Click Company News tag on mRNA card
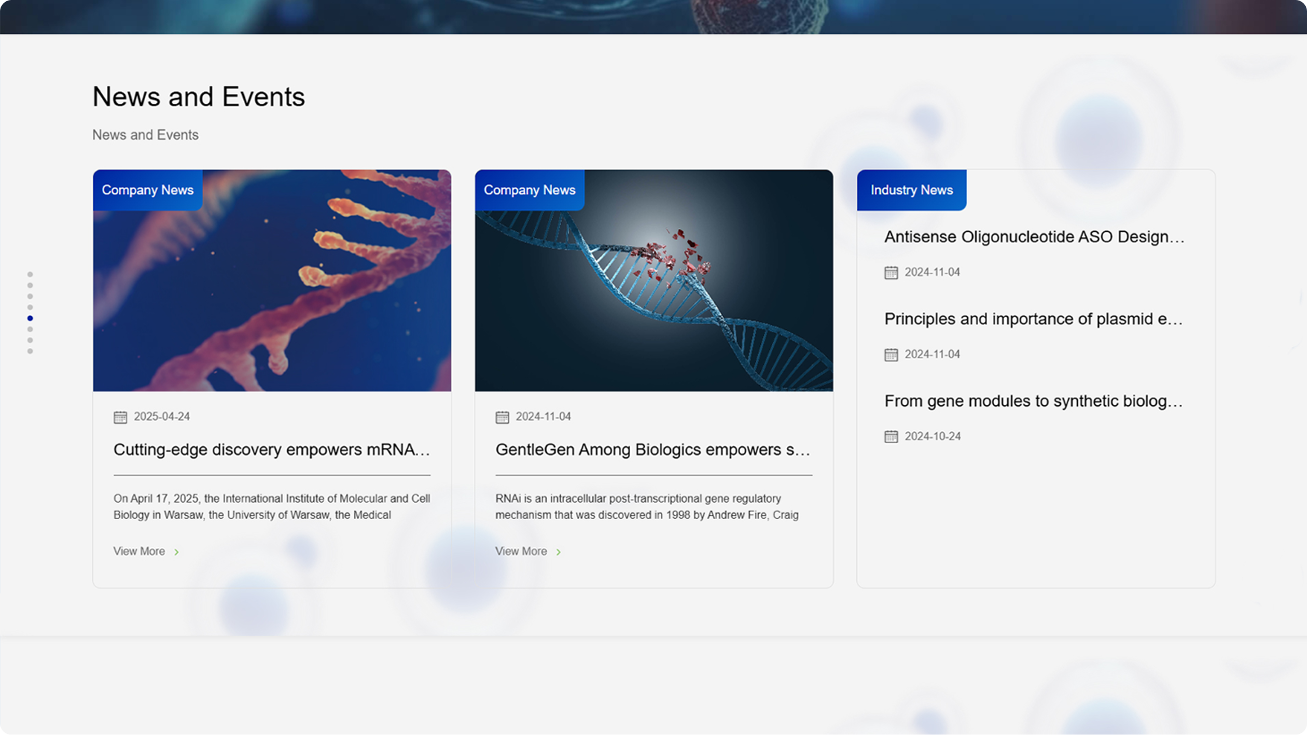Image resolution: width=1307 pixels, height=735 pixels. [x=148, y=190]
